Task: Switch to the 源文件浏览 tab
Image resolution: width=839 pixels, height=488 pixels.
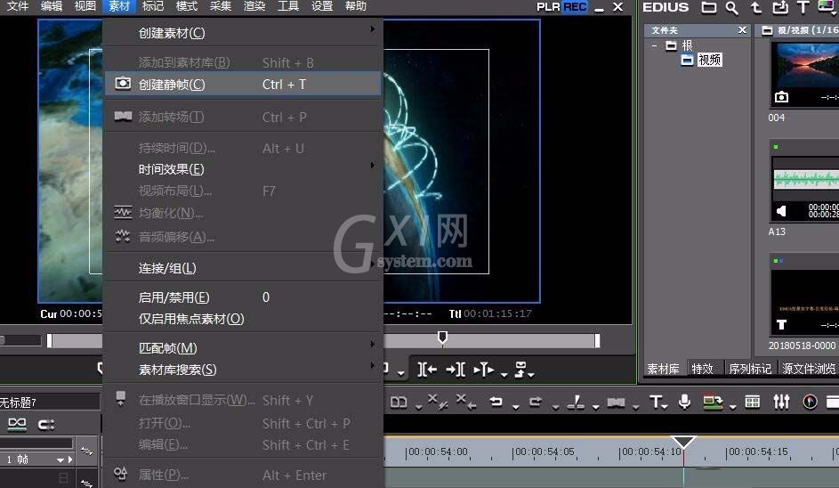Action: [809, 369]
